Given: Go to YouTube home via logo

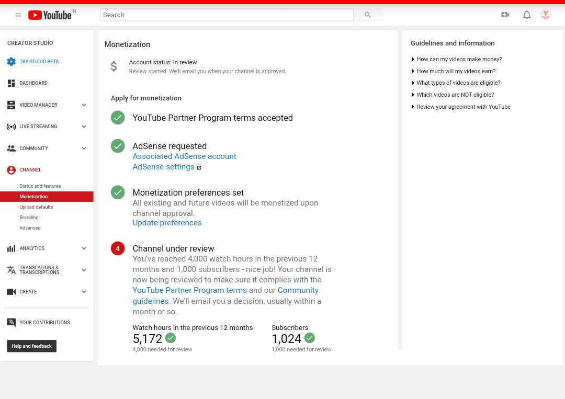Looking at the screenshot, I should click(x=50, y=15).
